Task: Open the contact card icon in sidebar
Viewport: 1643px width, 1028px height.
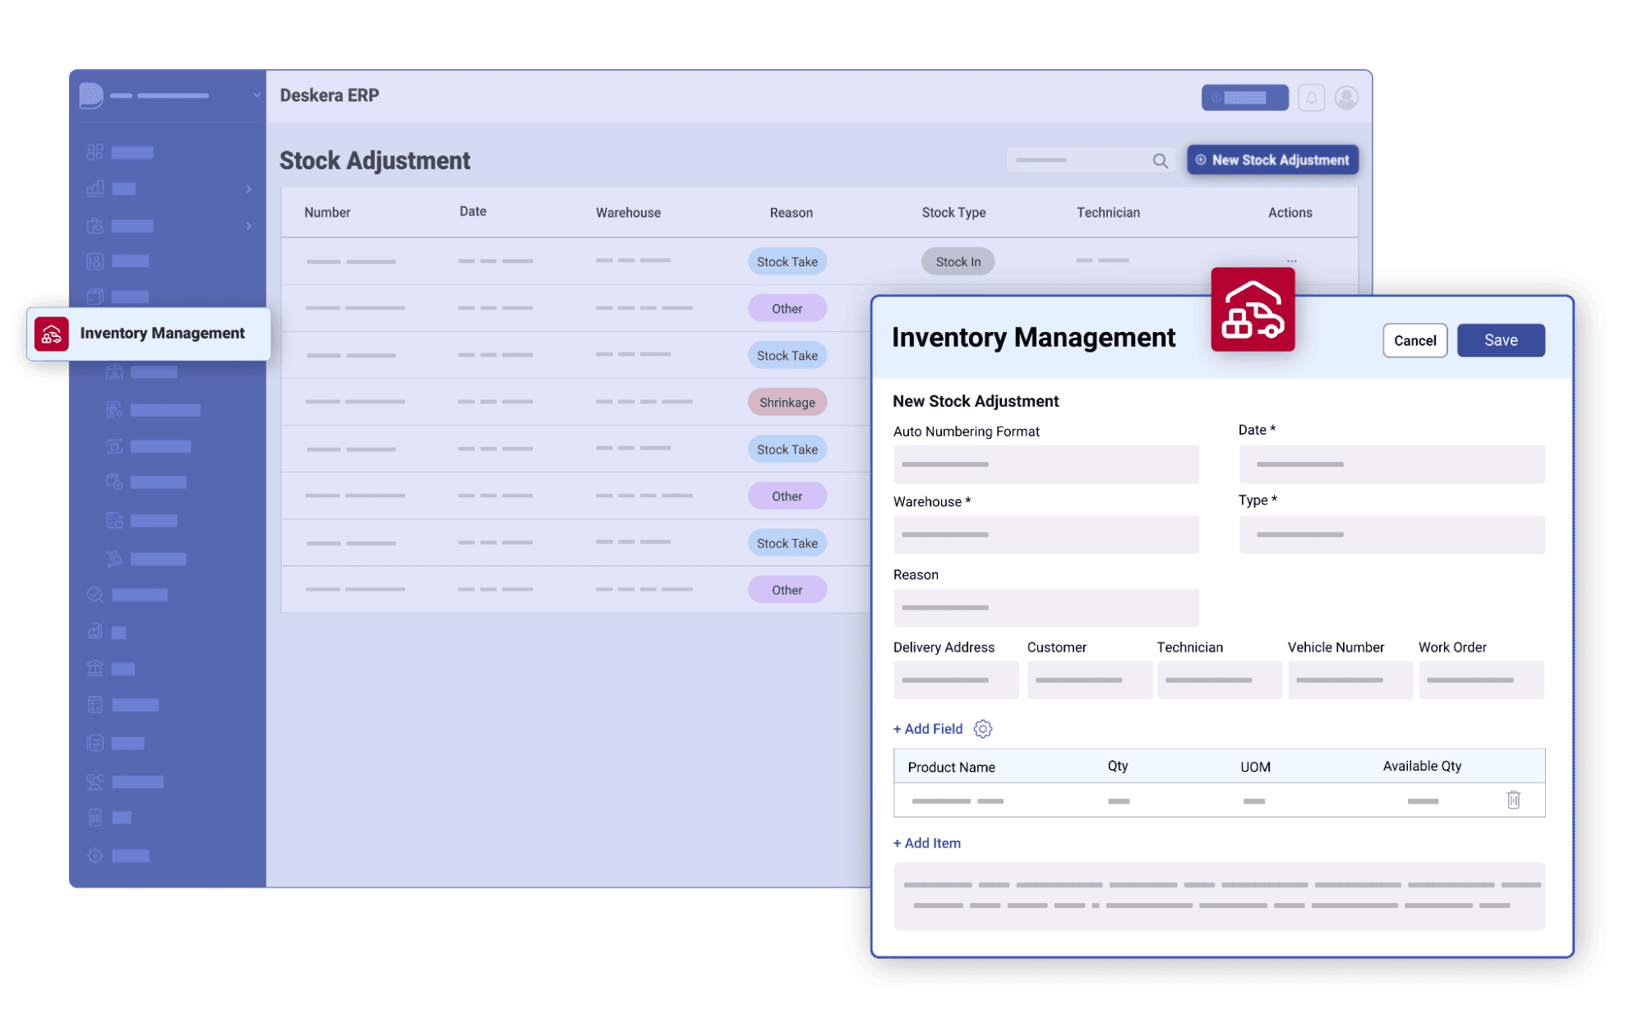Action: (95, 261)
